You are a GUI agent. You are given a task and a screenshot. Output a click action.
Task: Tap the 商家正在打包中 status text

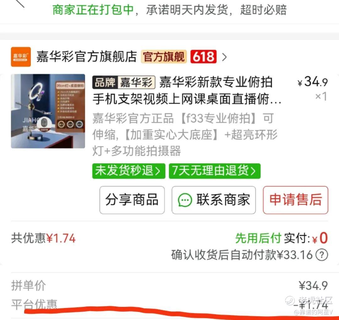[x=93, y=10]
